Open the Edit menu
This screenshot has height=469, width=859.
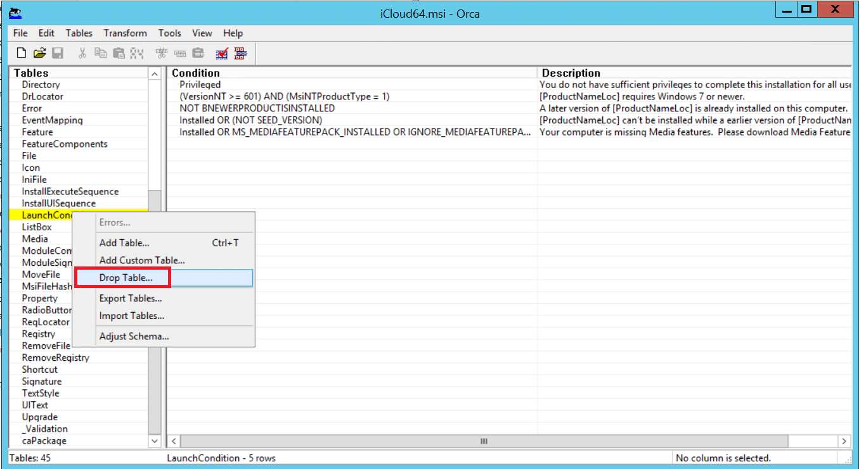click(46, 33)
